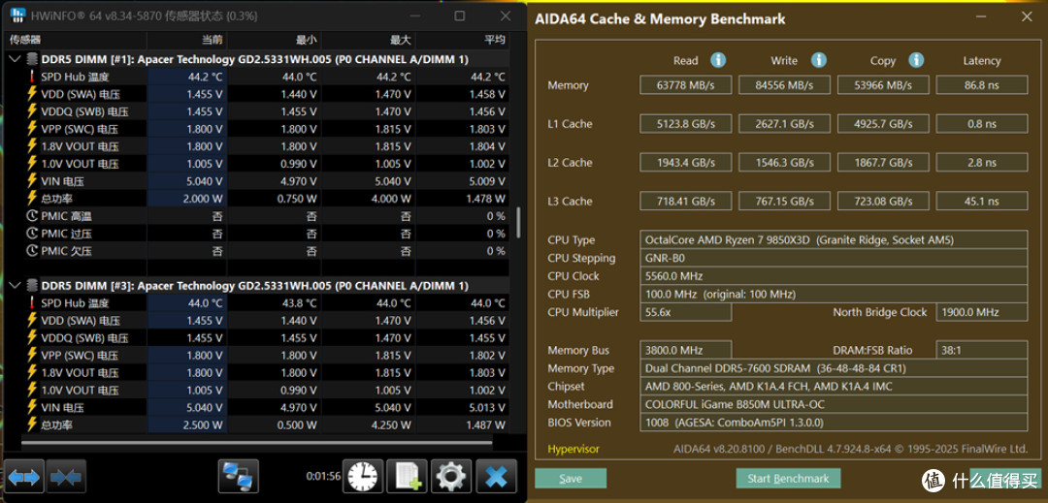The width and height of the screenshot is (1048, 503).
Task: Click L3 Cache Latency value 45.1 ns
Action: (981, 201)
